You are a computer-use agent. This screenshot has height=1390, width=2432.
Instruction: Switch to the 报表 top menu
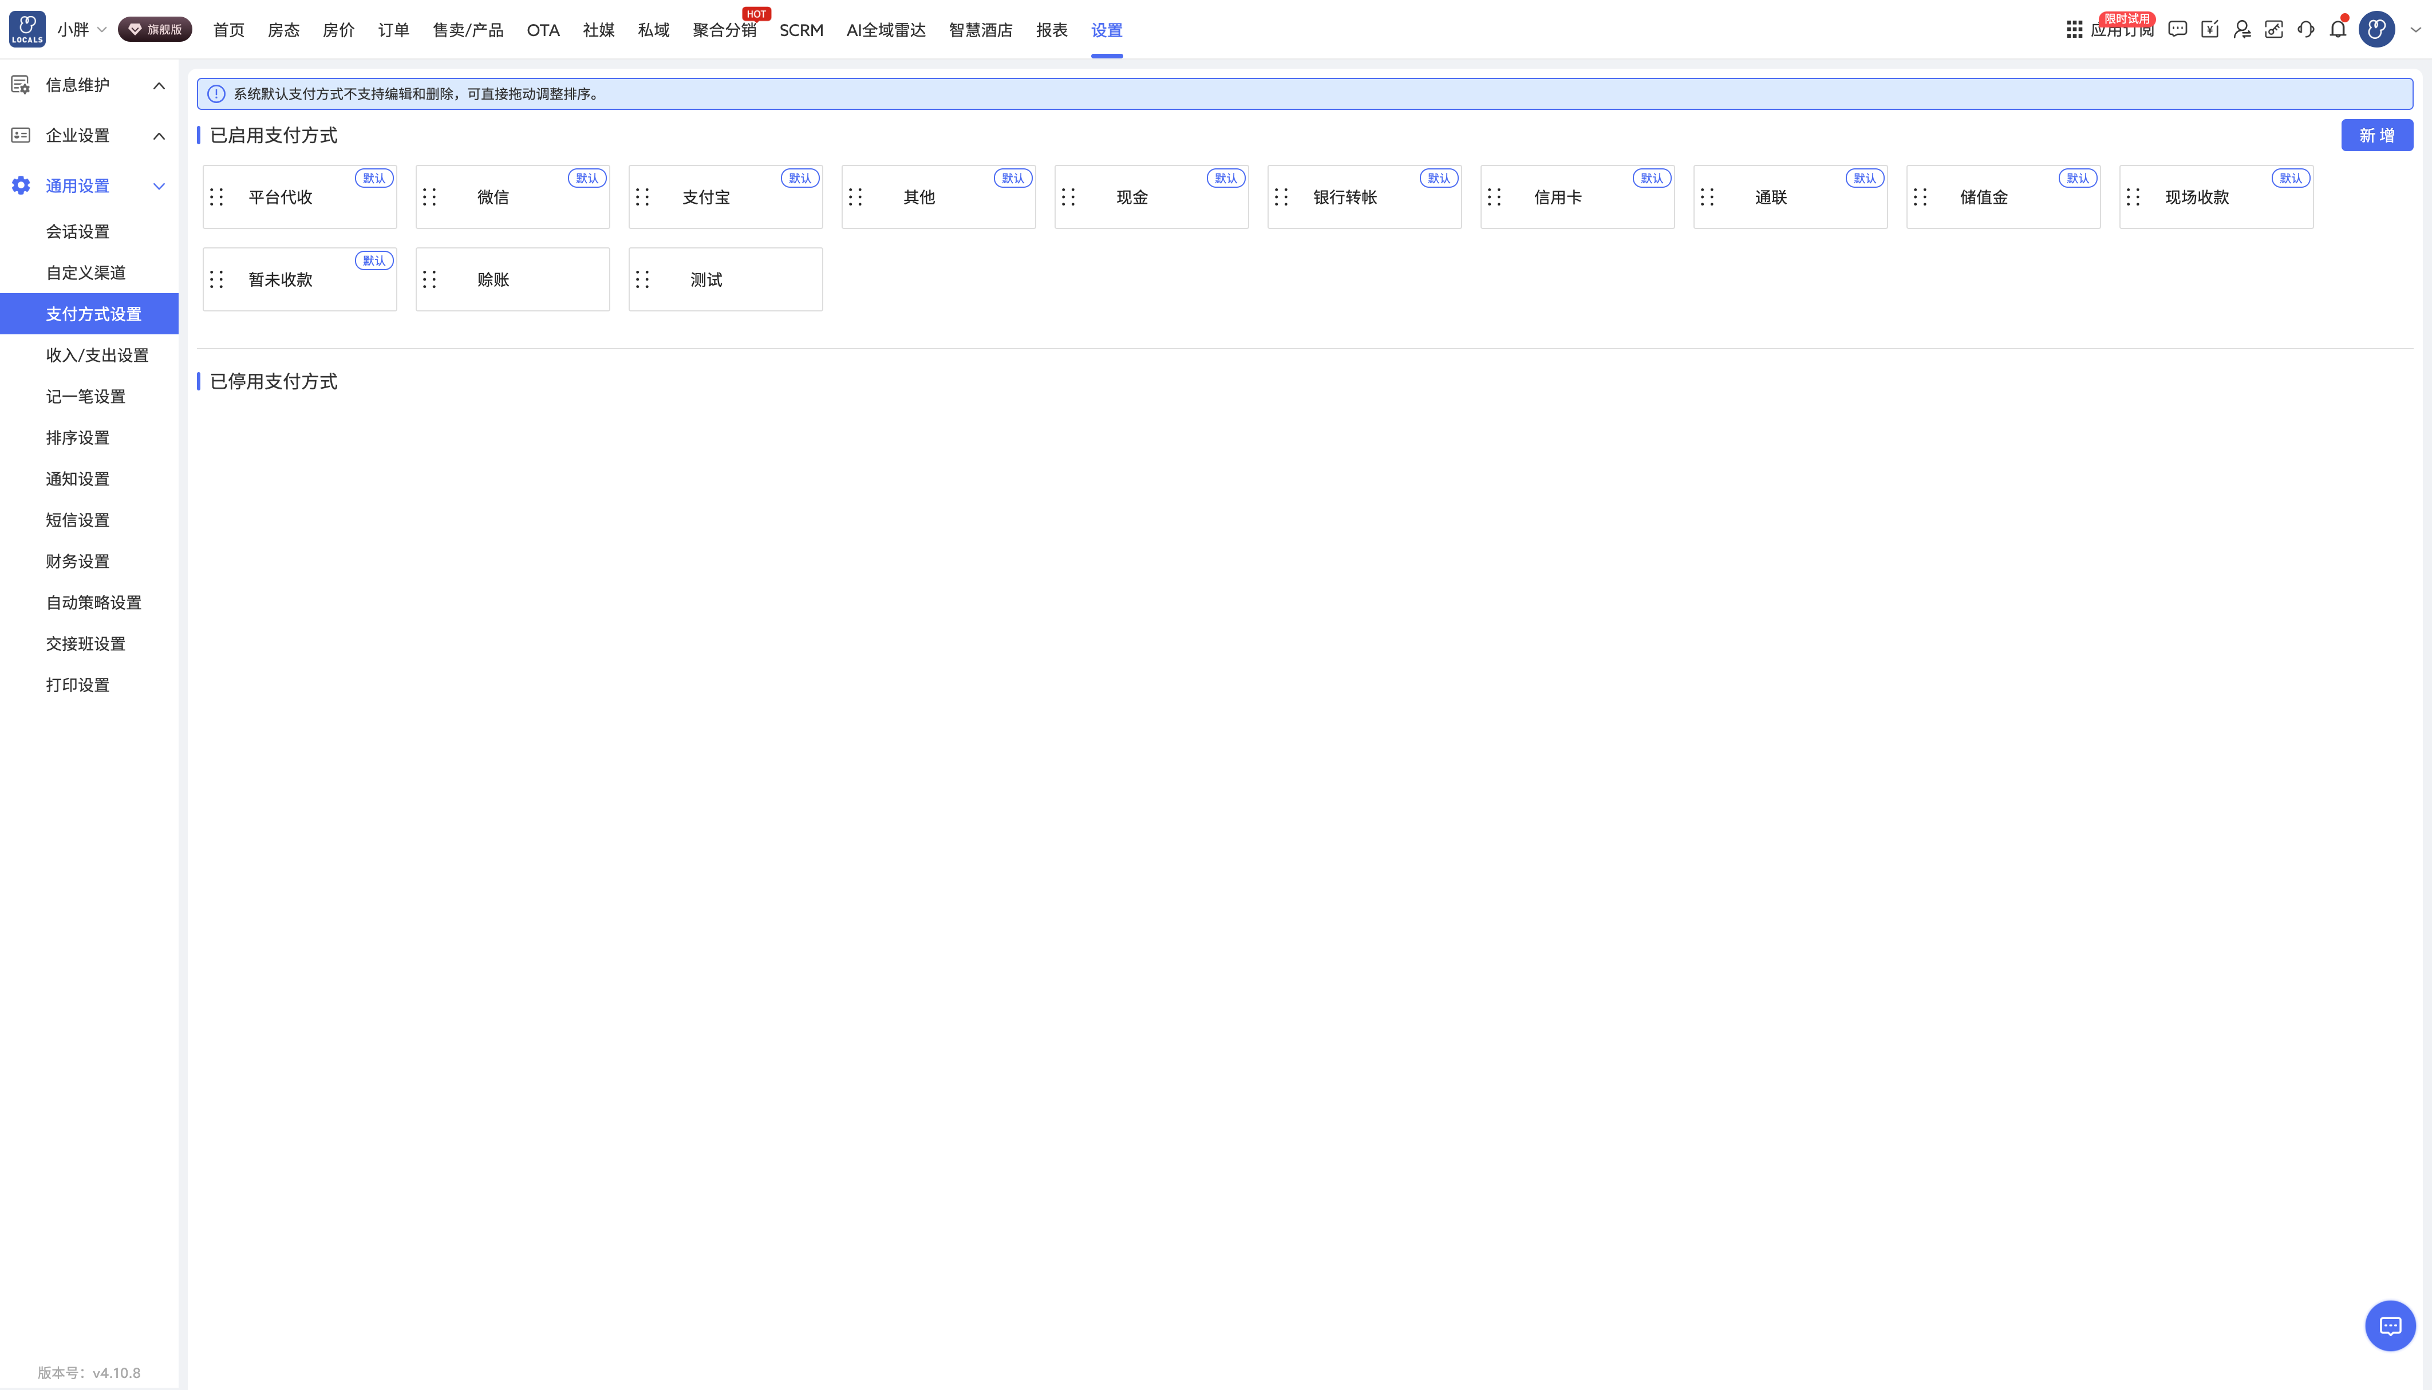coord(1052,30)
